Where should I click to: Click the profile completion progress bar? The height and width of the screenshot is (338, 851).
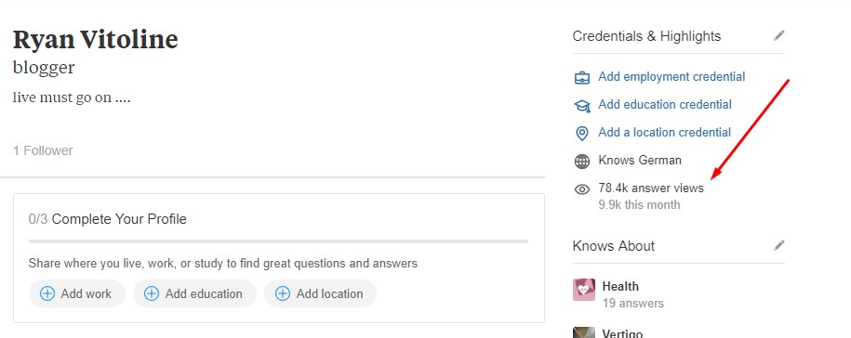click(278, 241)
